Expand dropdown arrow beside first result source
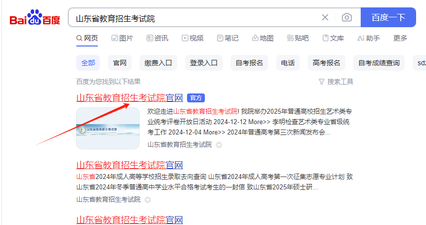Screen dimensions: 426x225 219,145
